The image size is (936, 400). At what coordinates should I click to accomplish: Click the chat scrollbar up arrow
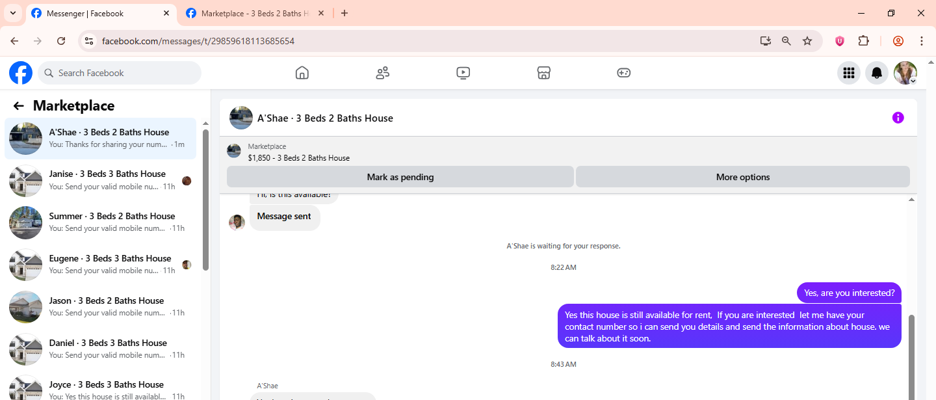[911, 200]
